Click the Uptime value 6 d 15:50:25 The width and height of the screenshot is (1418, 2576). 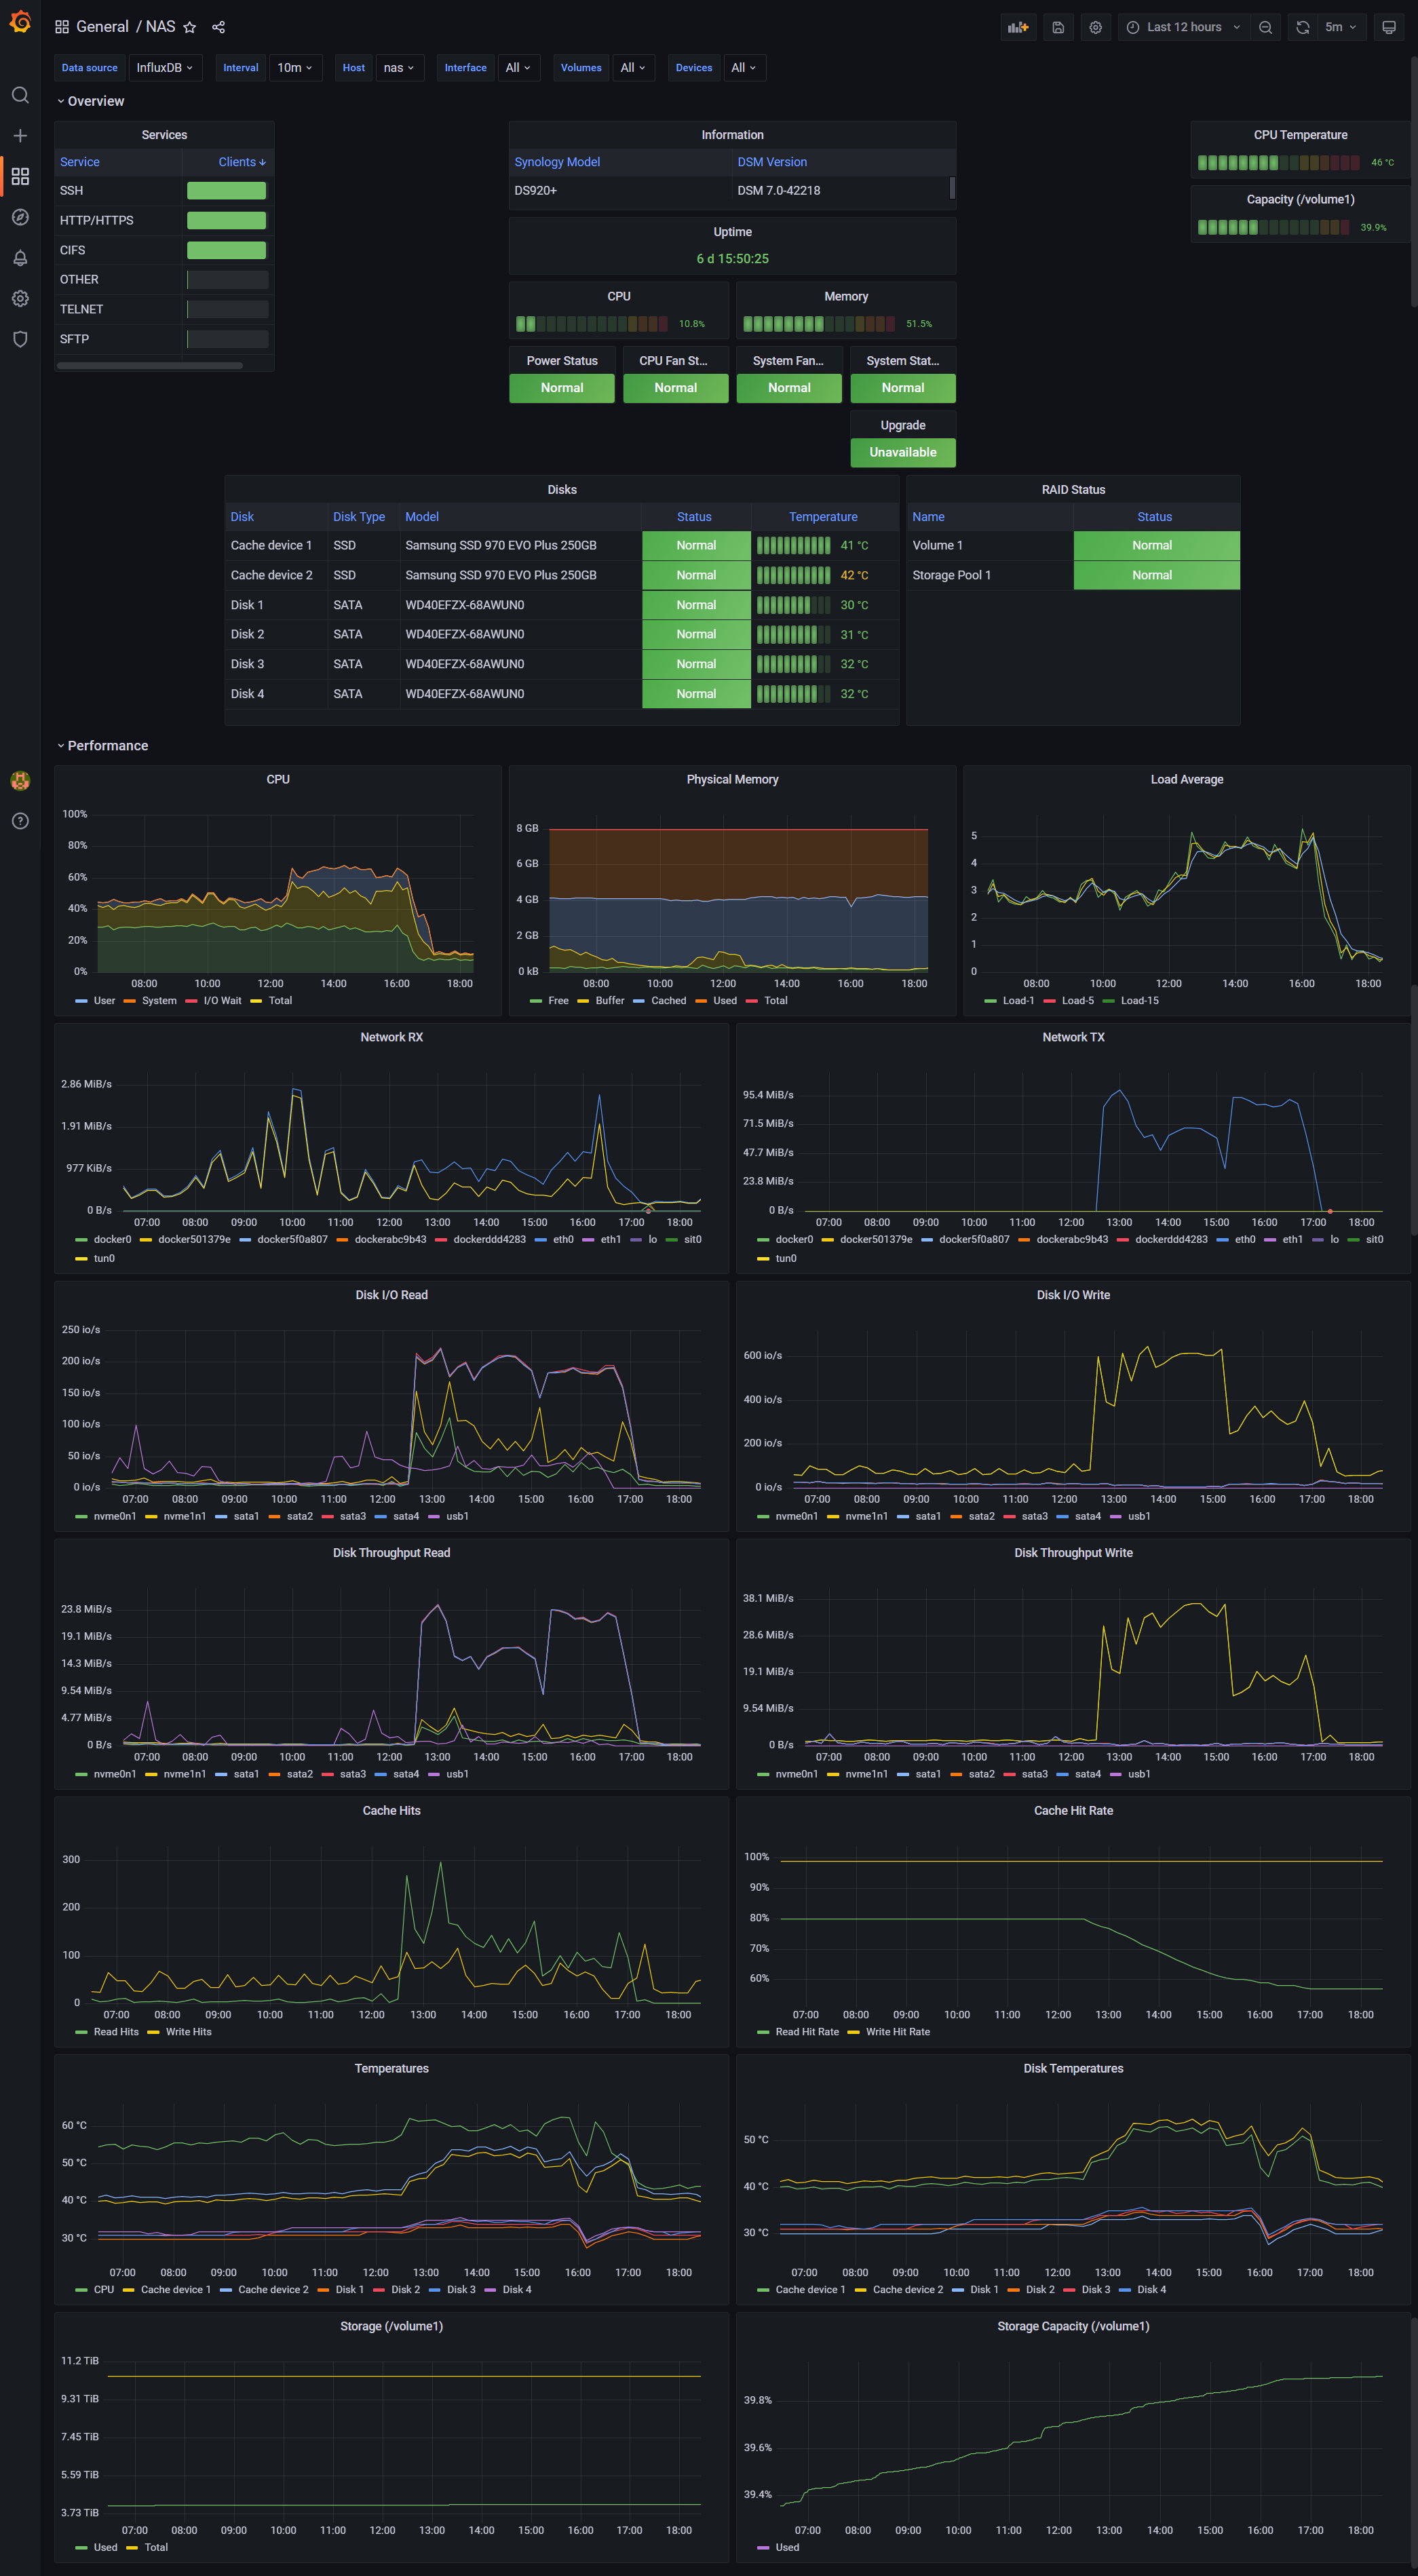[733, 259]
